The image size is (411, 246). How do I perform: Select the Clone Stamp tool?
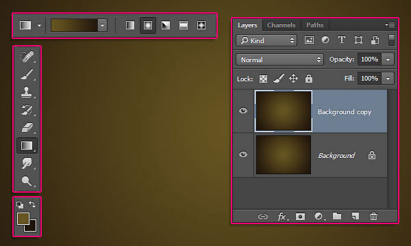pyautogui.click(x=27, y=92)
